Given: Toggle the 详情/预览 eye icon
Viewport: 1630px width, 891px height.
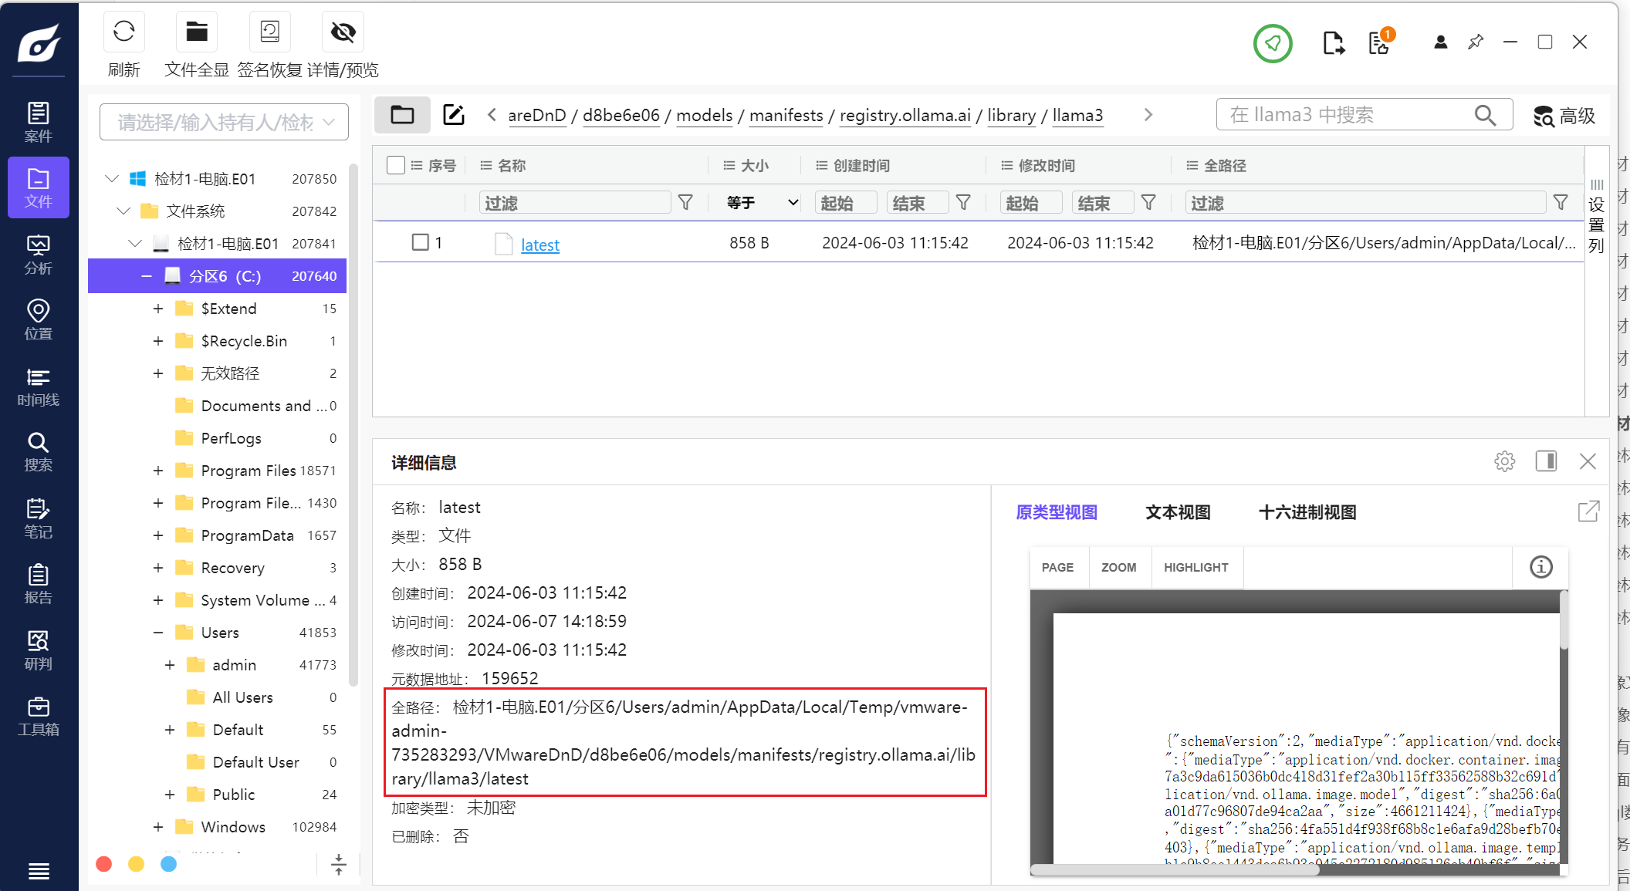Looking at the screenshot, I should 343,32.
